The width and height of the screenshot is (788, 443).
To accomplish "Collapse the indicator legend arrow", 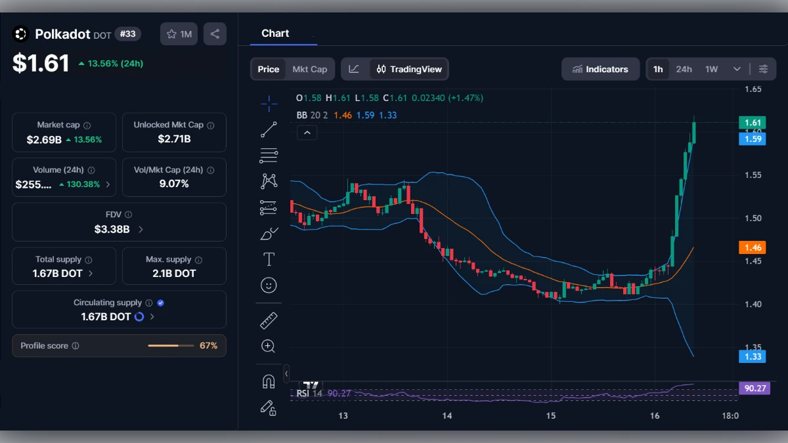I will (x=307, y=133).
